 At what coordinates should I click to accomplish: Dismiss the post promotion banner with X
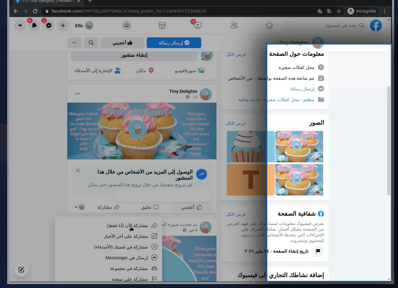click(x=78, y=170)
